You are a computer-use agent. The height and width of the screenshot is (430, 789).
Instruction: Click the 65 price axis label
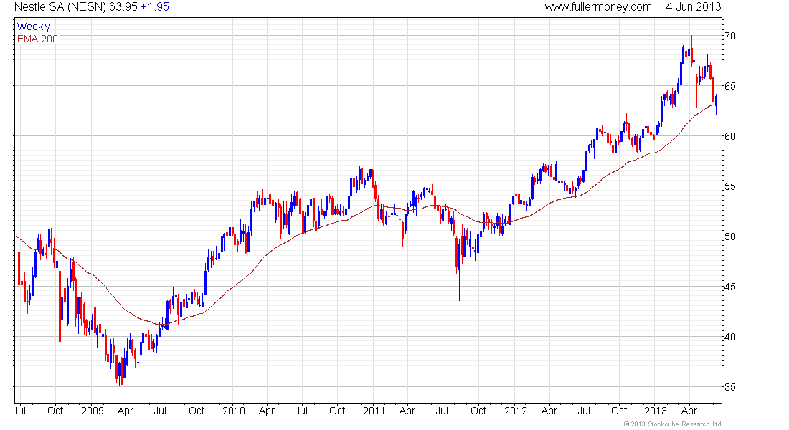point(729,86)
